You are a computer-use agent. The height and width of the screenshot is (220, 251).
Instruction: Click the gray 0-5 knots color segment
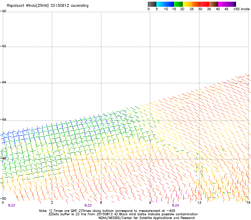coord(152,4)
